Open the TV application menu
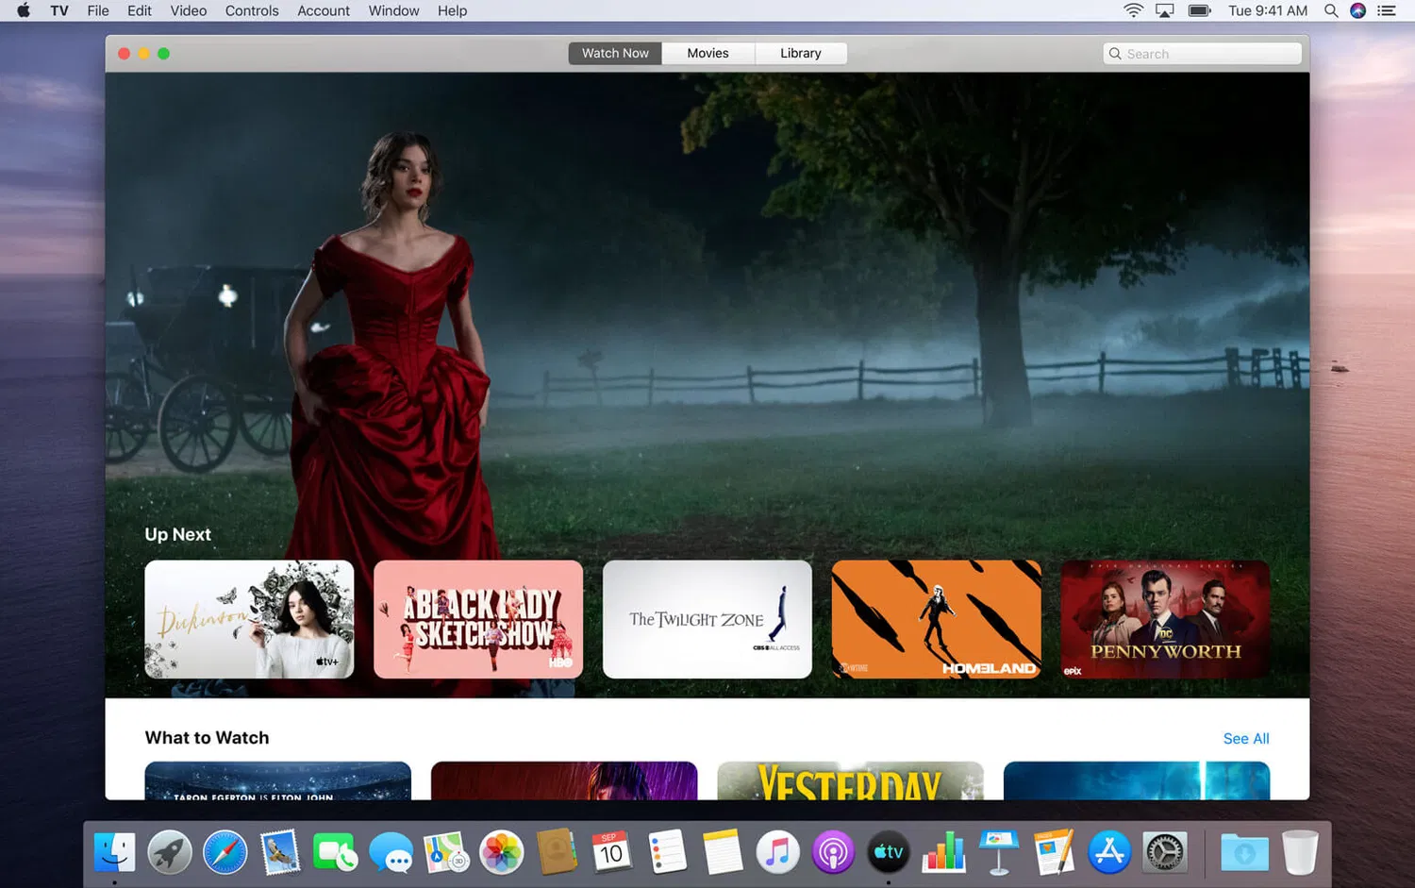Image resolution: width=1415 pixels, height=888 pixels. (59, 10)
